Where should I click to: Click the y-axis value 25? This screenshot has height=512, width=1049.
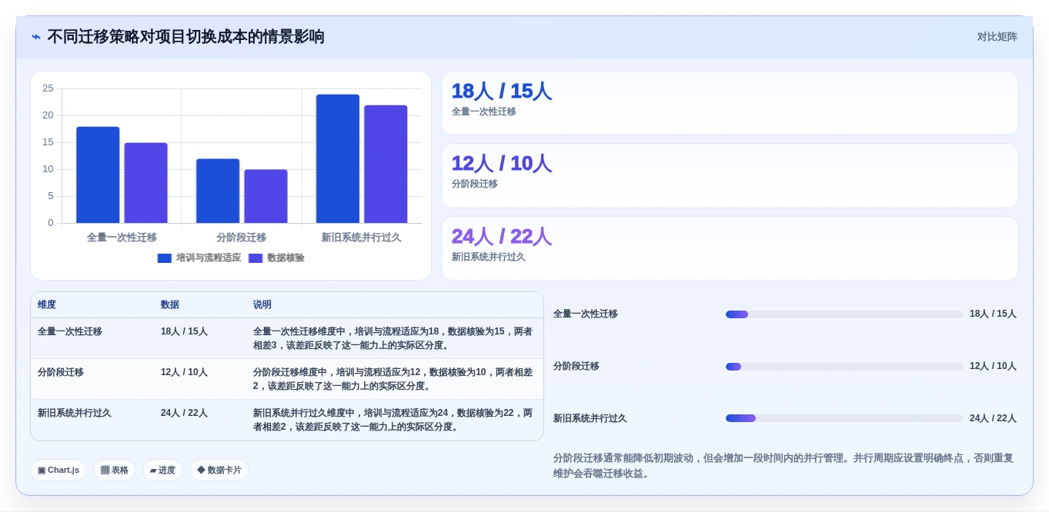[48, 88]
